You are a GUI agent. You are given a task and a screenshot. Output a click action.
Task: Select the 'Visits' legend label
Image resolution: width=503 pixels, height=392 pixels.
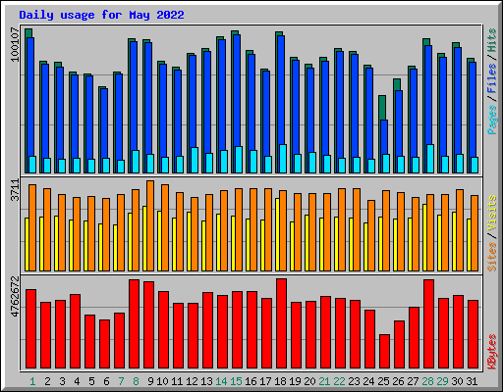click(492, 213)
